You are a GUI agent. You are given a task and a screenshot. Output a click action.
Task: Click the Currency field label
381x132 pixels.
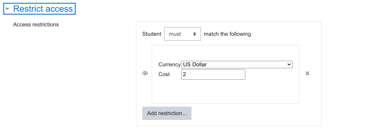tap(169, 64)
